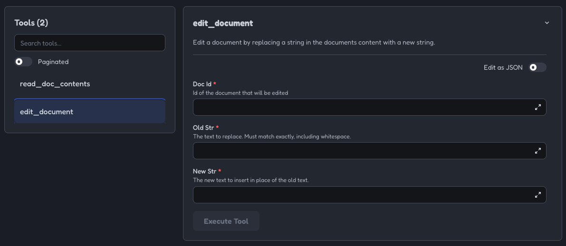Focus the Search tools box
The height and width of the screenshot is (246, 566).
(89, 43)
